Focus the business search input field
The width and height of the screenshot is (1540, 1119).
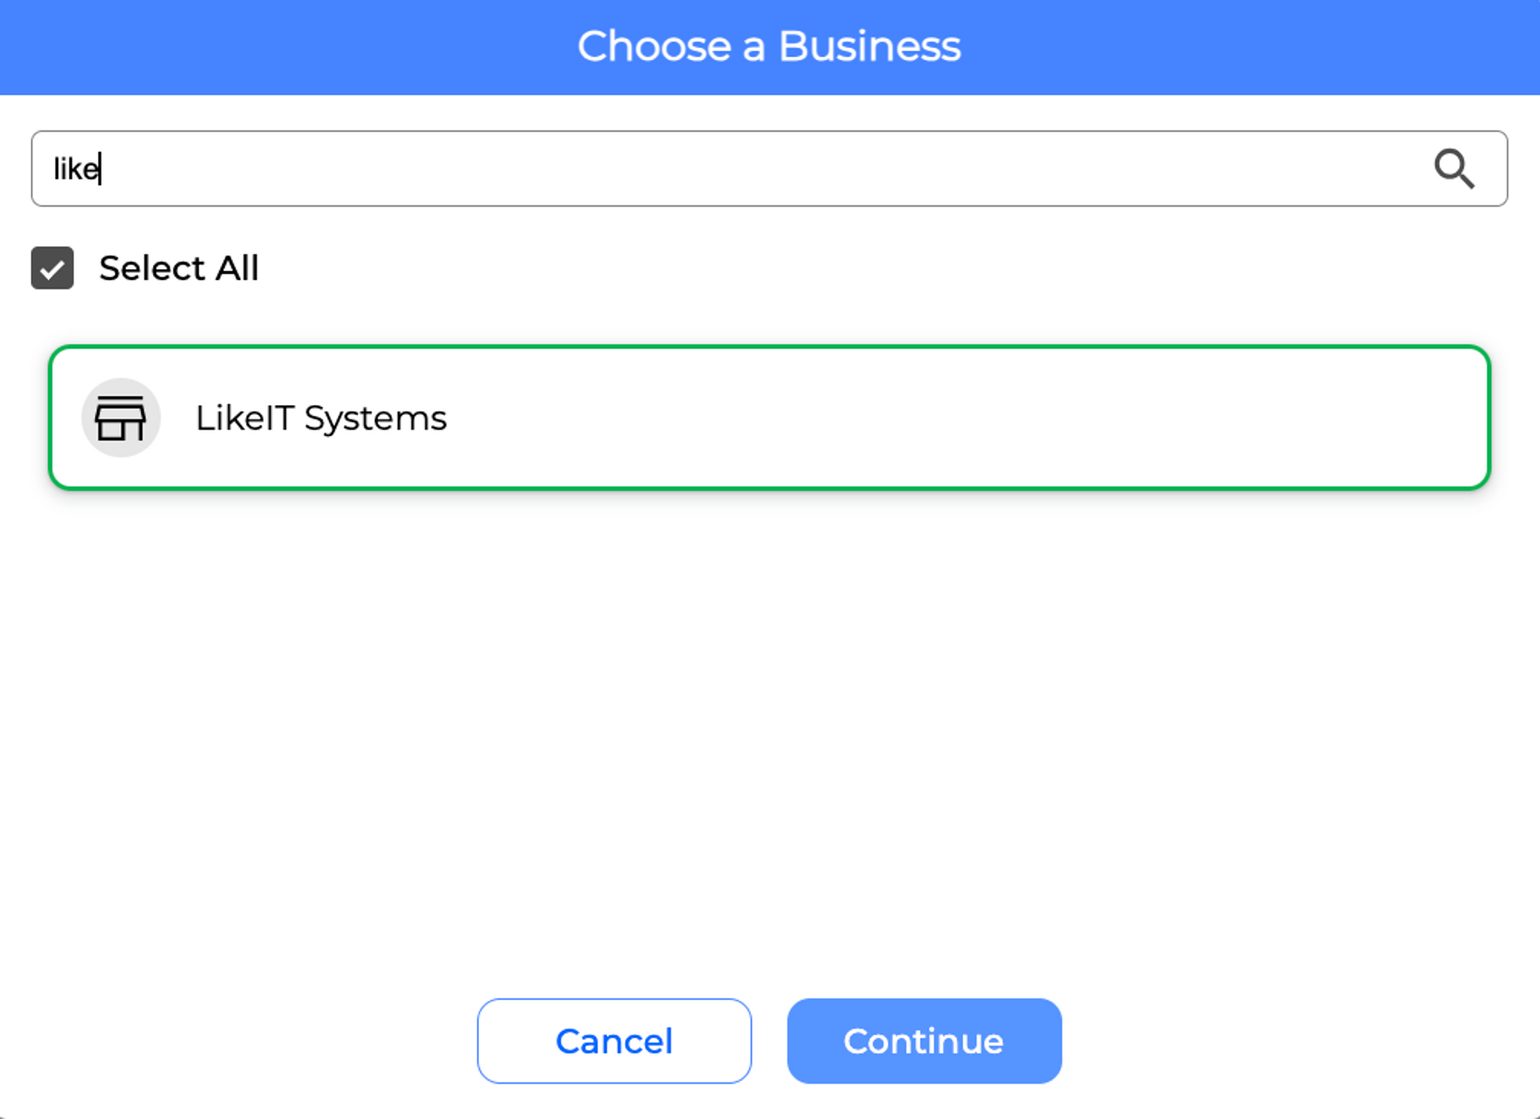click(x=725, y=169)
